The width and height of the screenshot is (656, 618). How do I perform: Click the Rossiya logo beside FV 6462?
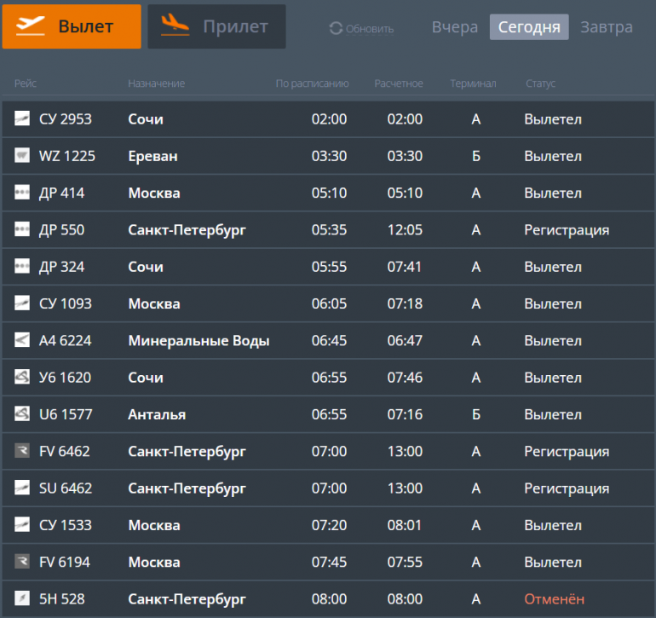(22, 451)
